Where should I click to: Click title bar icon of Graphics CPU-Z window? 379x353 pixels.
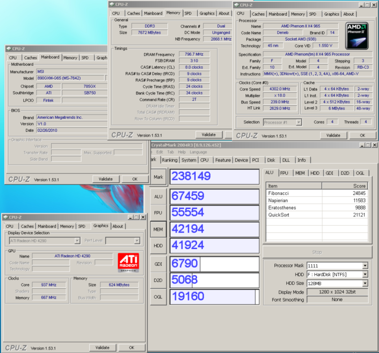click(x=5, y=217)
